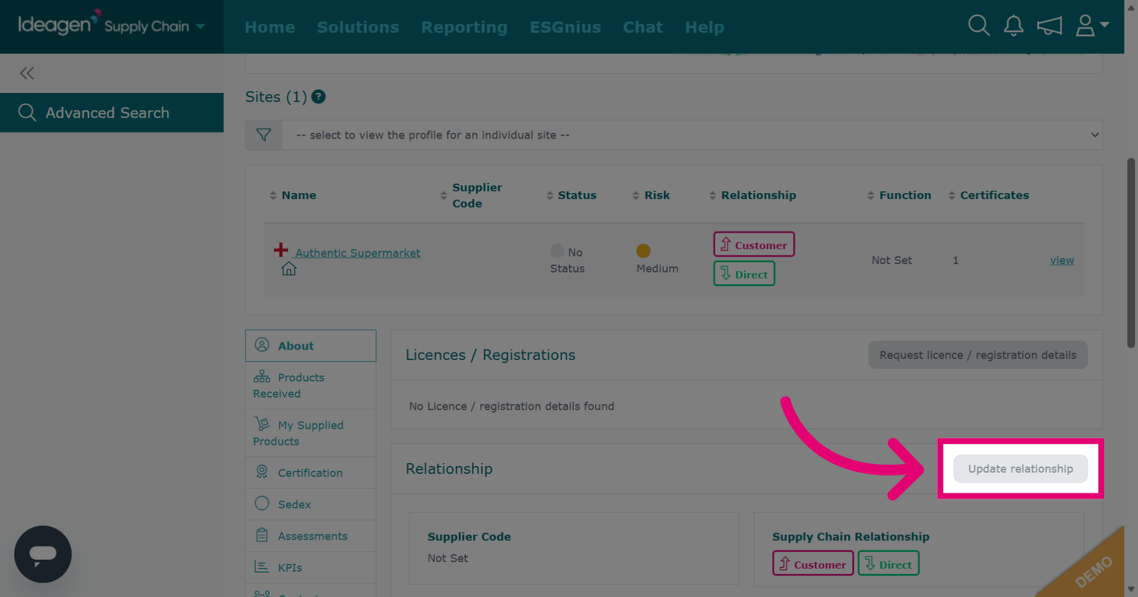Open Reporting menu
The width and height of the screenshot is (1138, 597).
[x=464, y=27]
